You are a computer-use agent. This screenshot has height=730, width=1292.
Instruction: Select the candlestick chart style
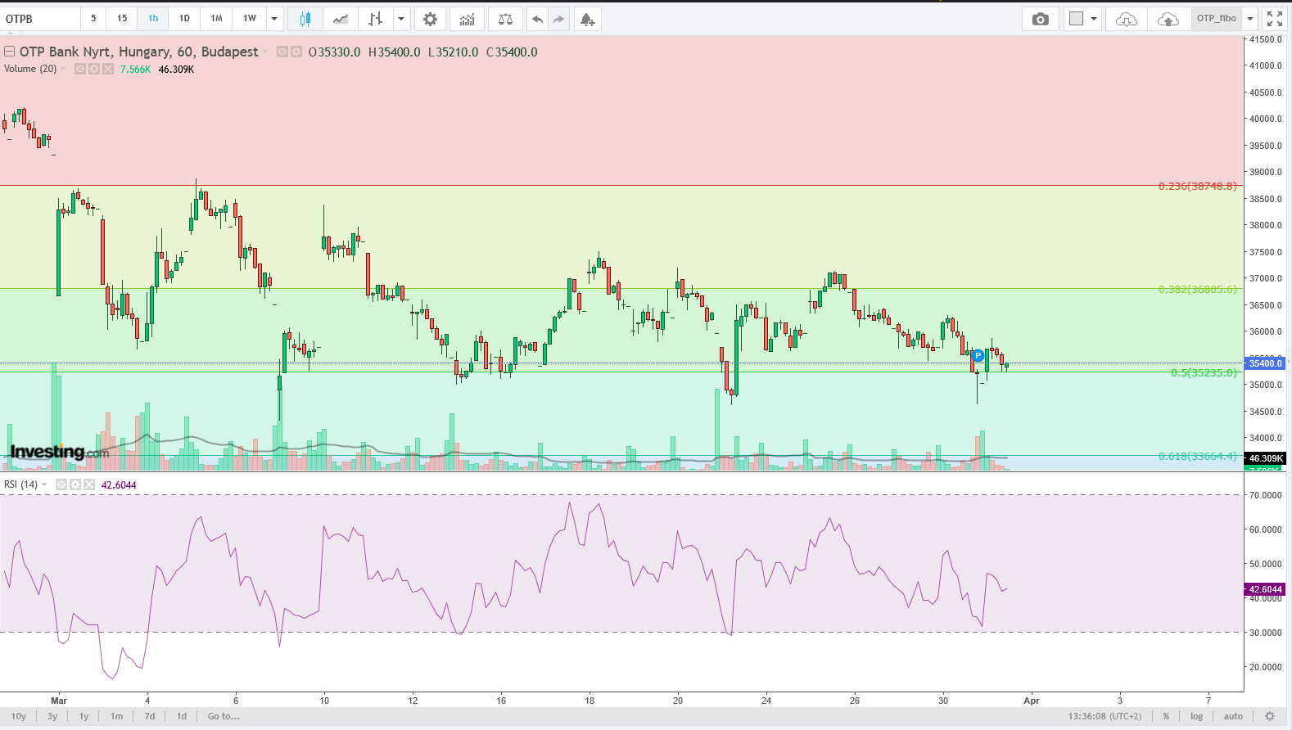(305, 19)
